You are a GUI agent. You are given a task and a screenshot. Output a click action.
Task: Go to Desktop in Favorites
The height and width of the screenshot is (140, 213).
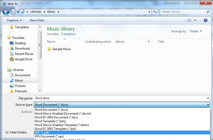pos(20,43)
